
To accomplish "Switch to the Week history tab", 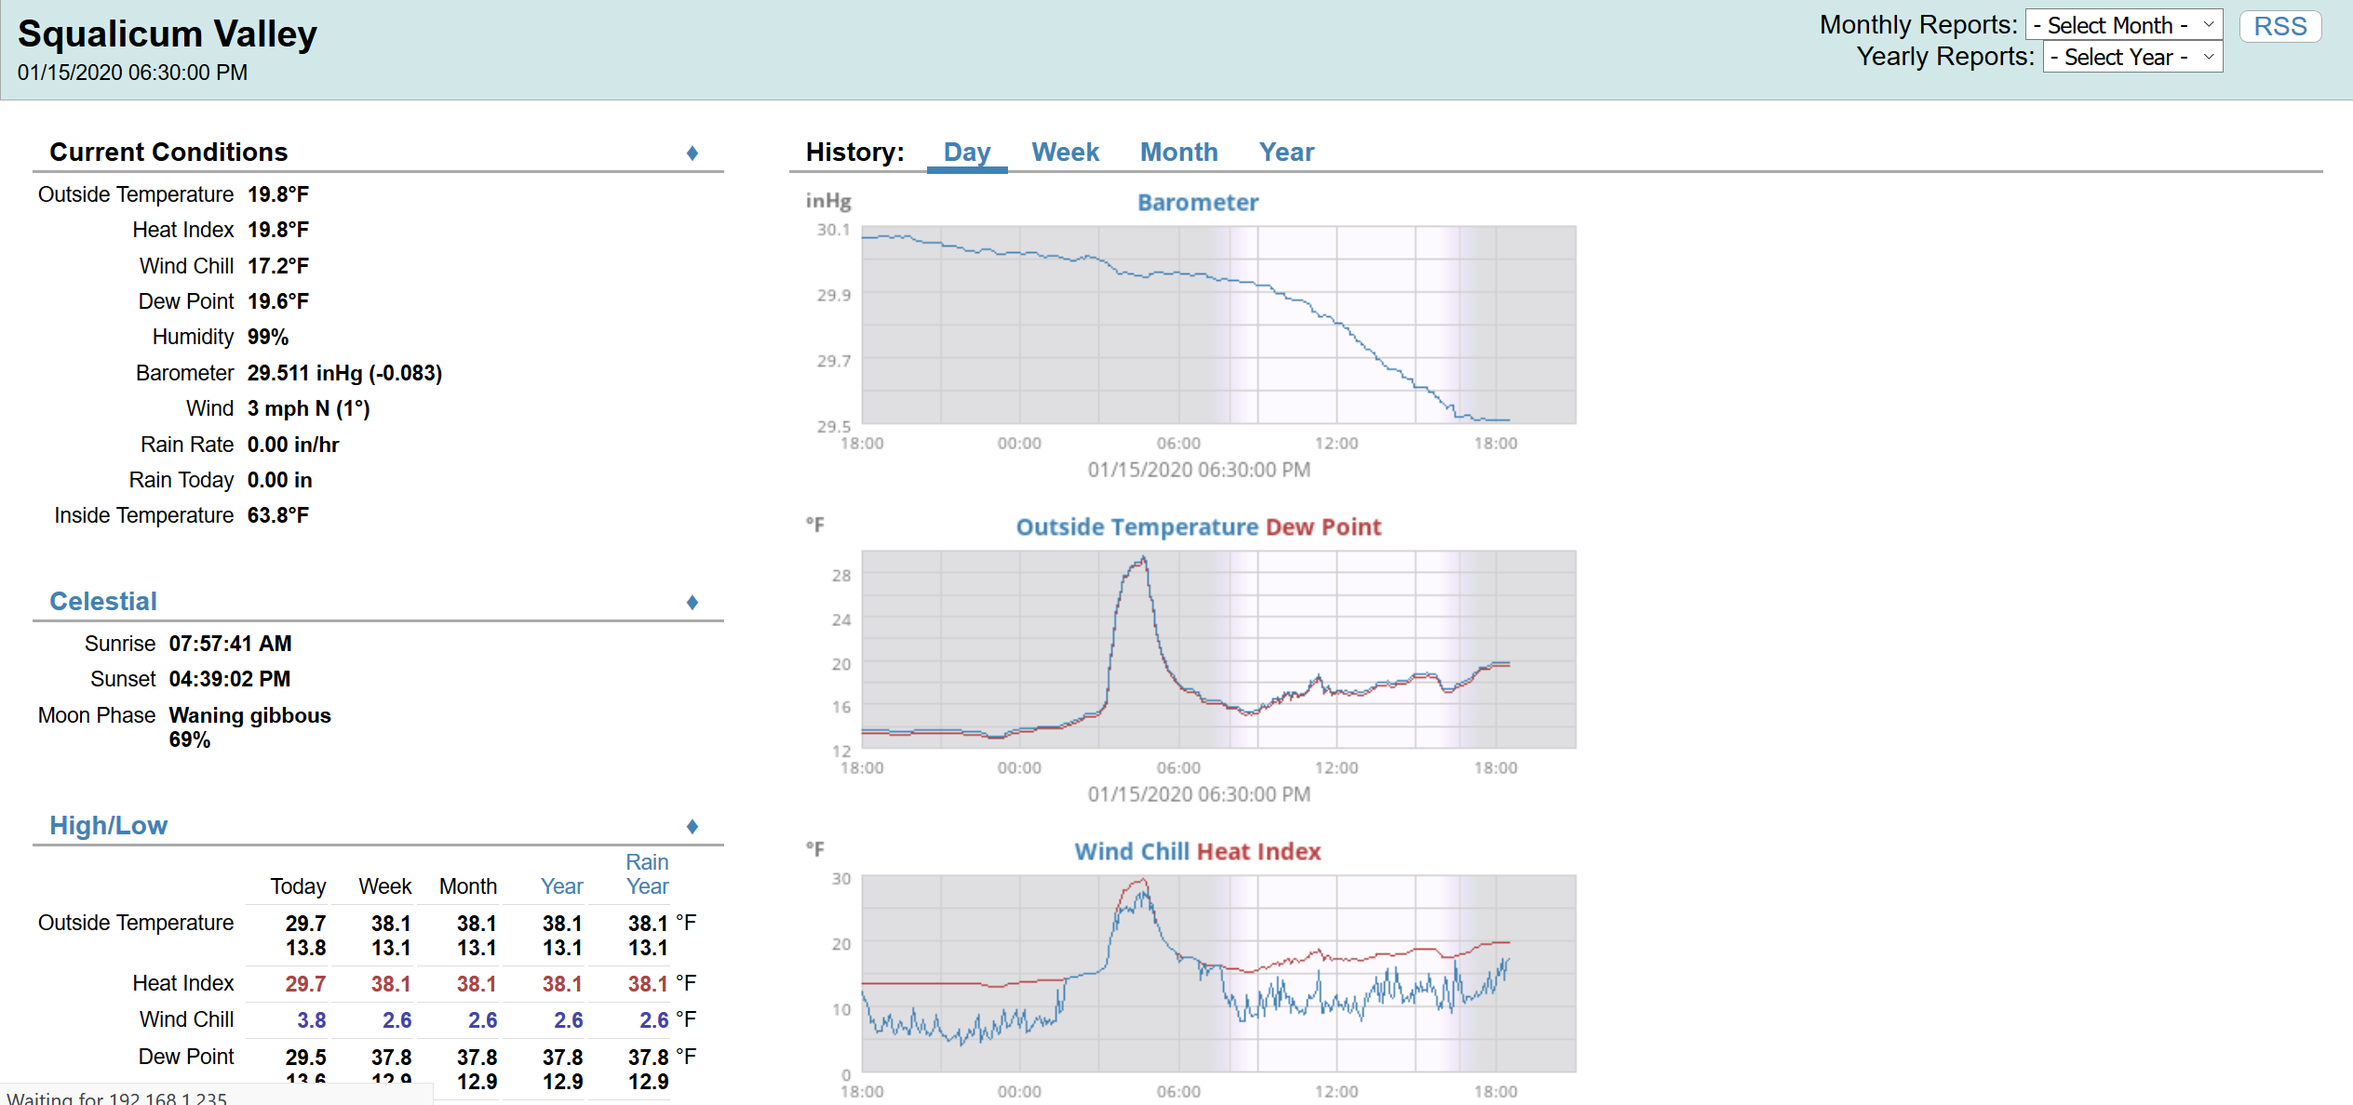I will (x=1066, y=152).
